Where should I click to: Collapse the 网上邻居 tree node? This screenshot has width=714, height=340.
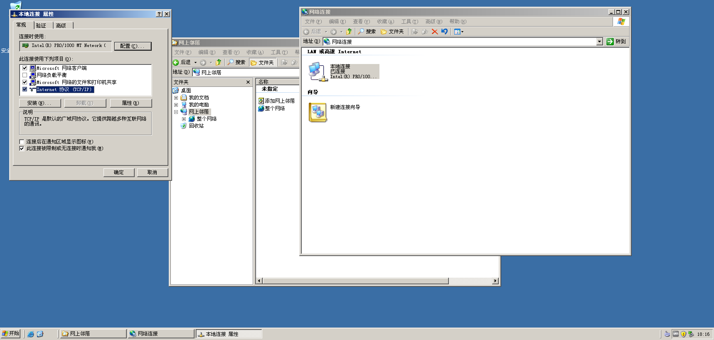(176, 112)
